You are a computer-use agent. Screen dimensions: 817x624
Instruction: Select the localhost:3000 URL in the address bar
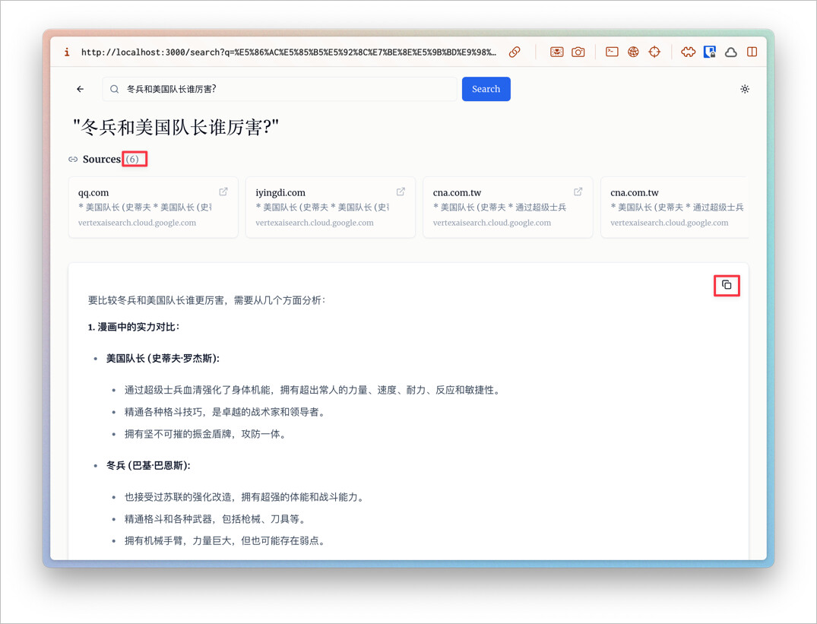[x=289, y=52]
